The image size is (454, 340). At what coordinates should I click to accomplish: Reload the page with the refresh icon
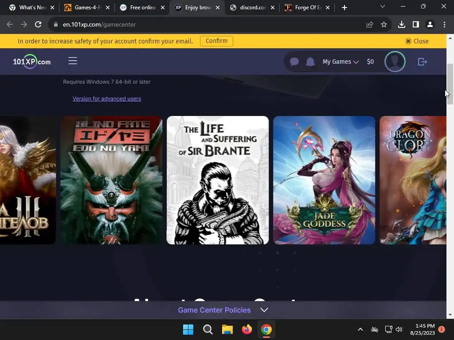38,25
